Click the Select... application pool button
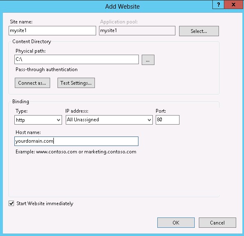 199,31
